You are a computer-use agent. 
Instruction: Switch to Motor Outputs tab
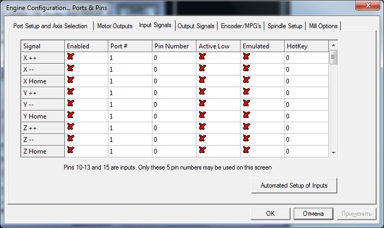(115, 26)
